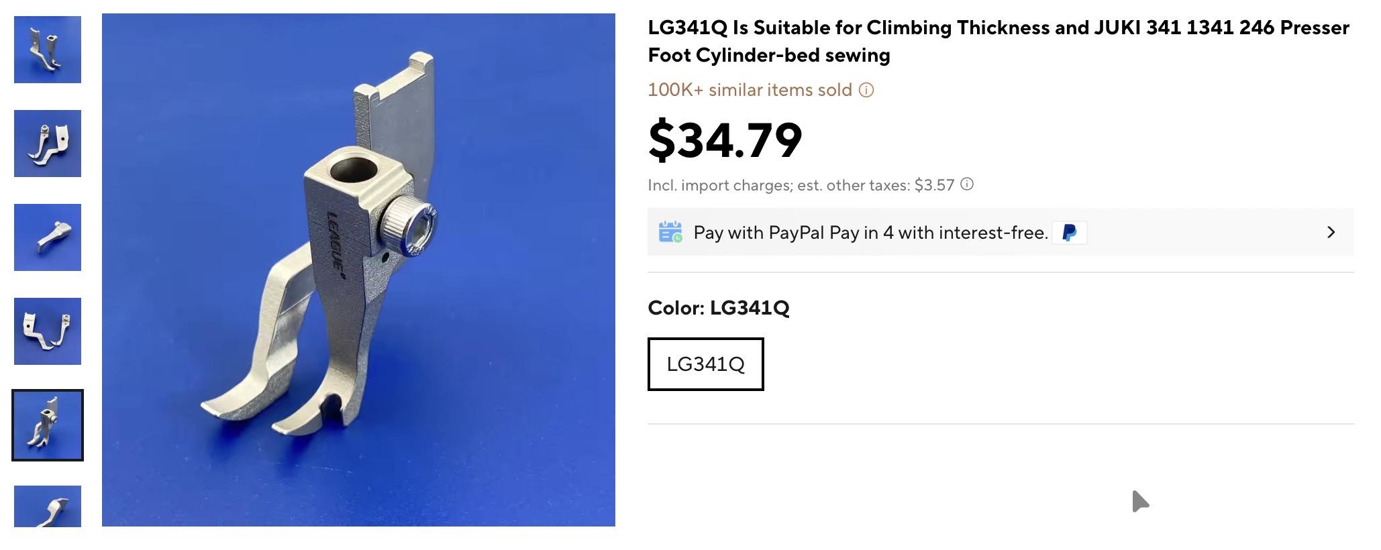Click the large presser foot product image

[358, 270]
